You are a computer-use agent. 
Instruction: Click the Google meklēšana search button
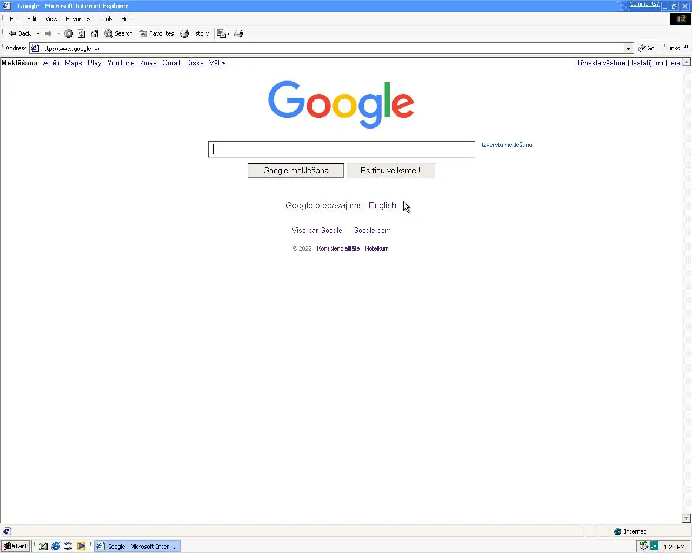pos(296,171)
